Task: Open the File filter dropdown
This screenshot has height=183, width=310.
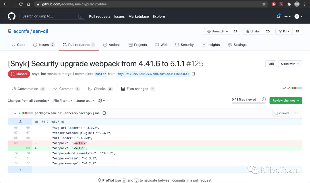Action: pyautogui.click(x=63, y=101)
